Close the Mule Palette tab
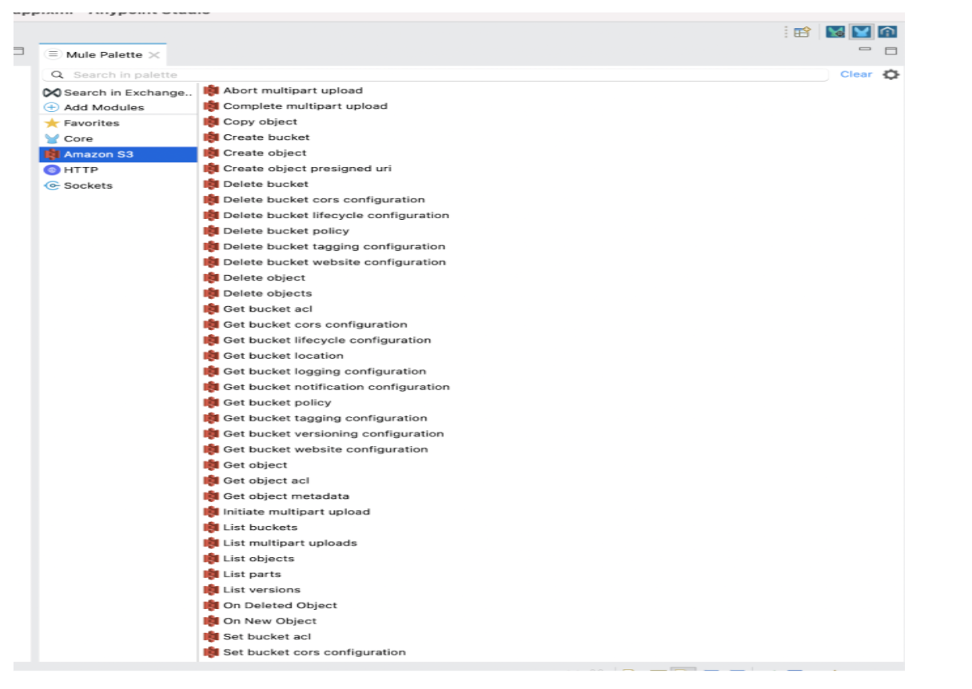Viewport: 972px width, 689px height. tap(154, 54)
